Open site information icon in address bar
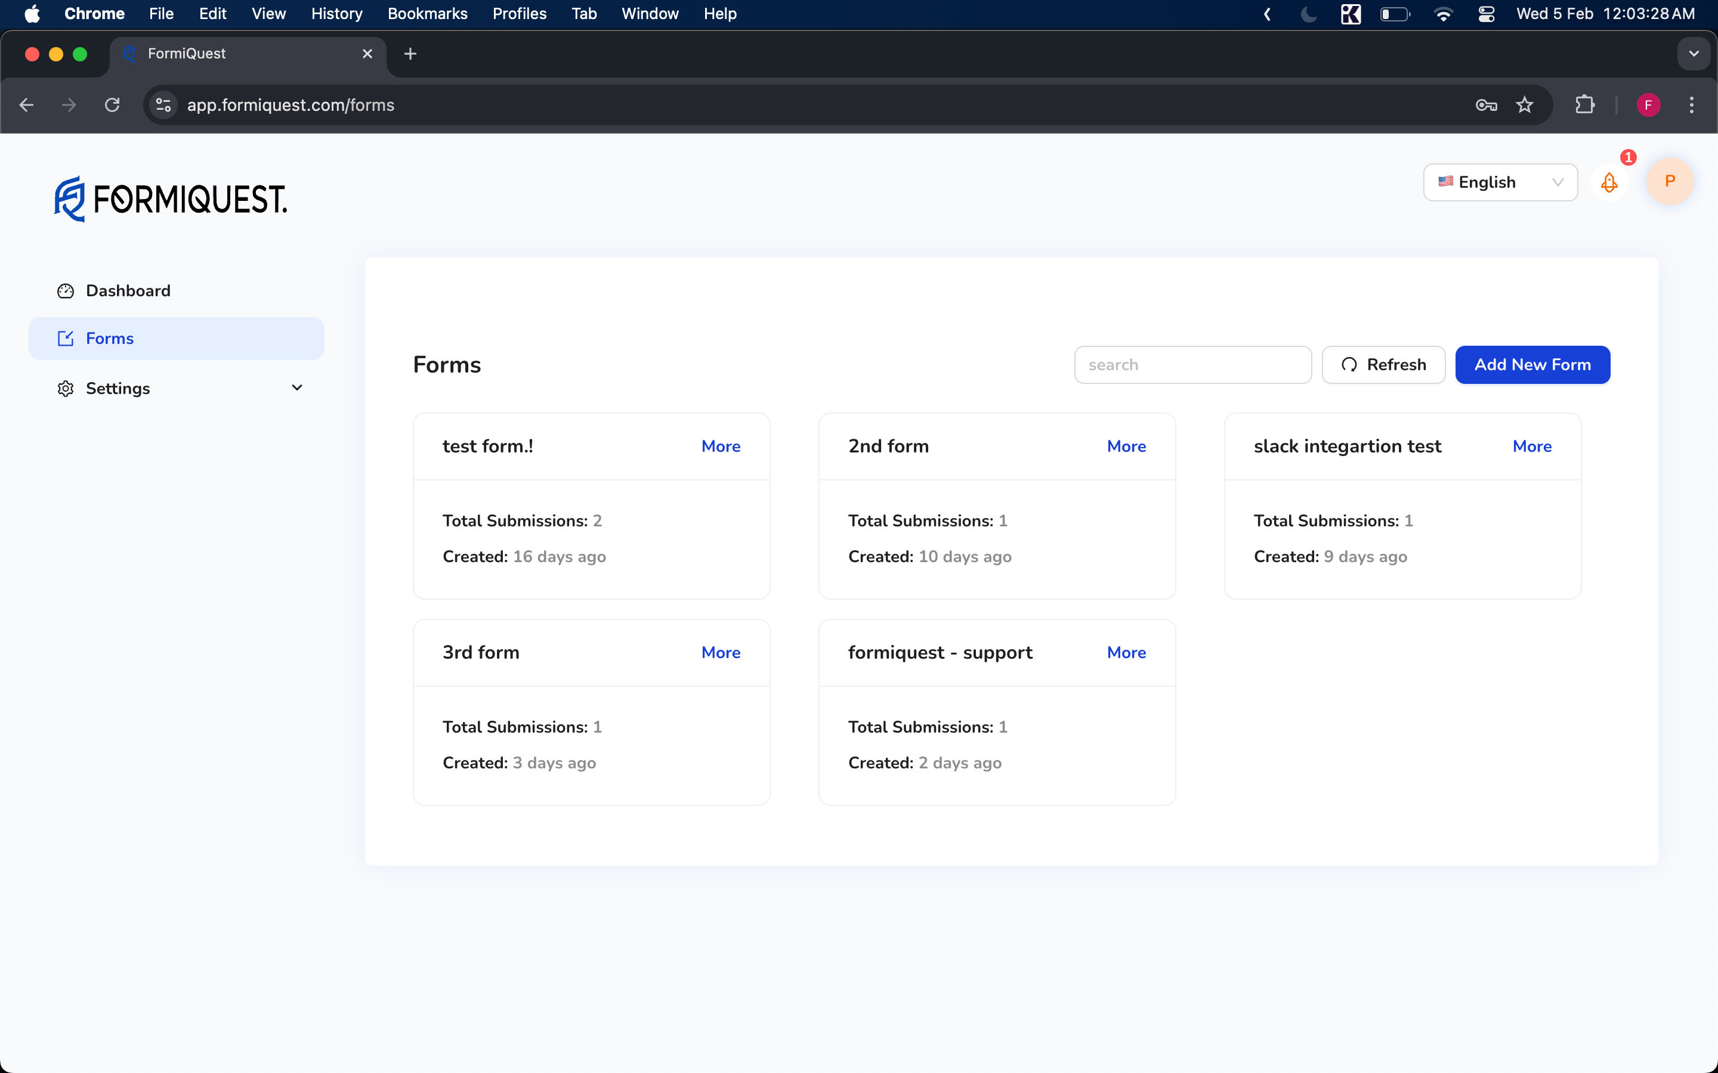The image size is (1718, 1073). click(163, 105)
